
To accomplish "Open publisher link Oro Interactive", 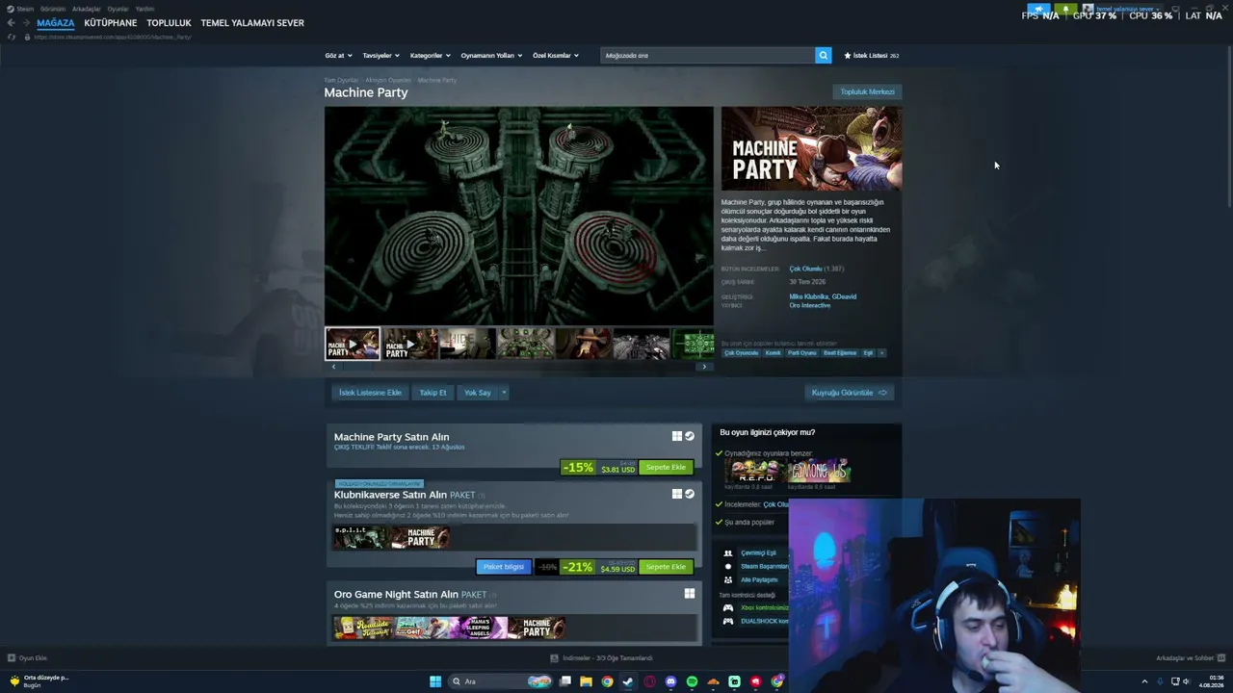I will (x=809, y=305).
